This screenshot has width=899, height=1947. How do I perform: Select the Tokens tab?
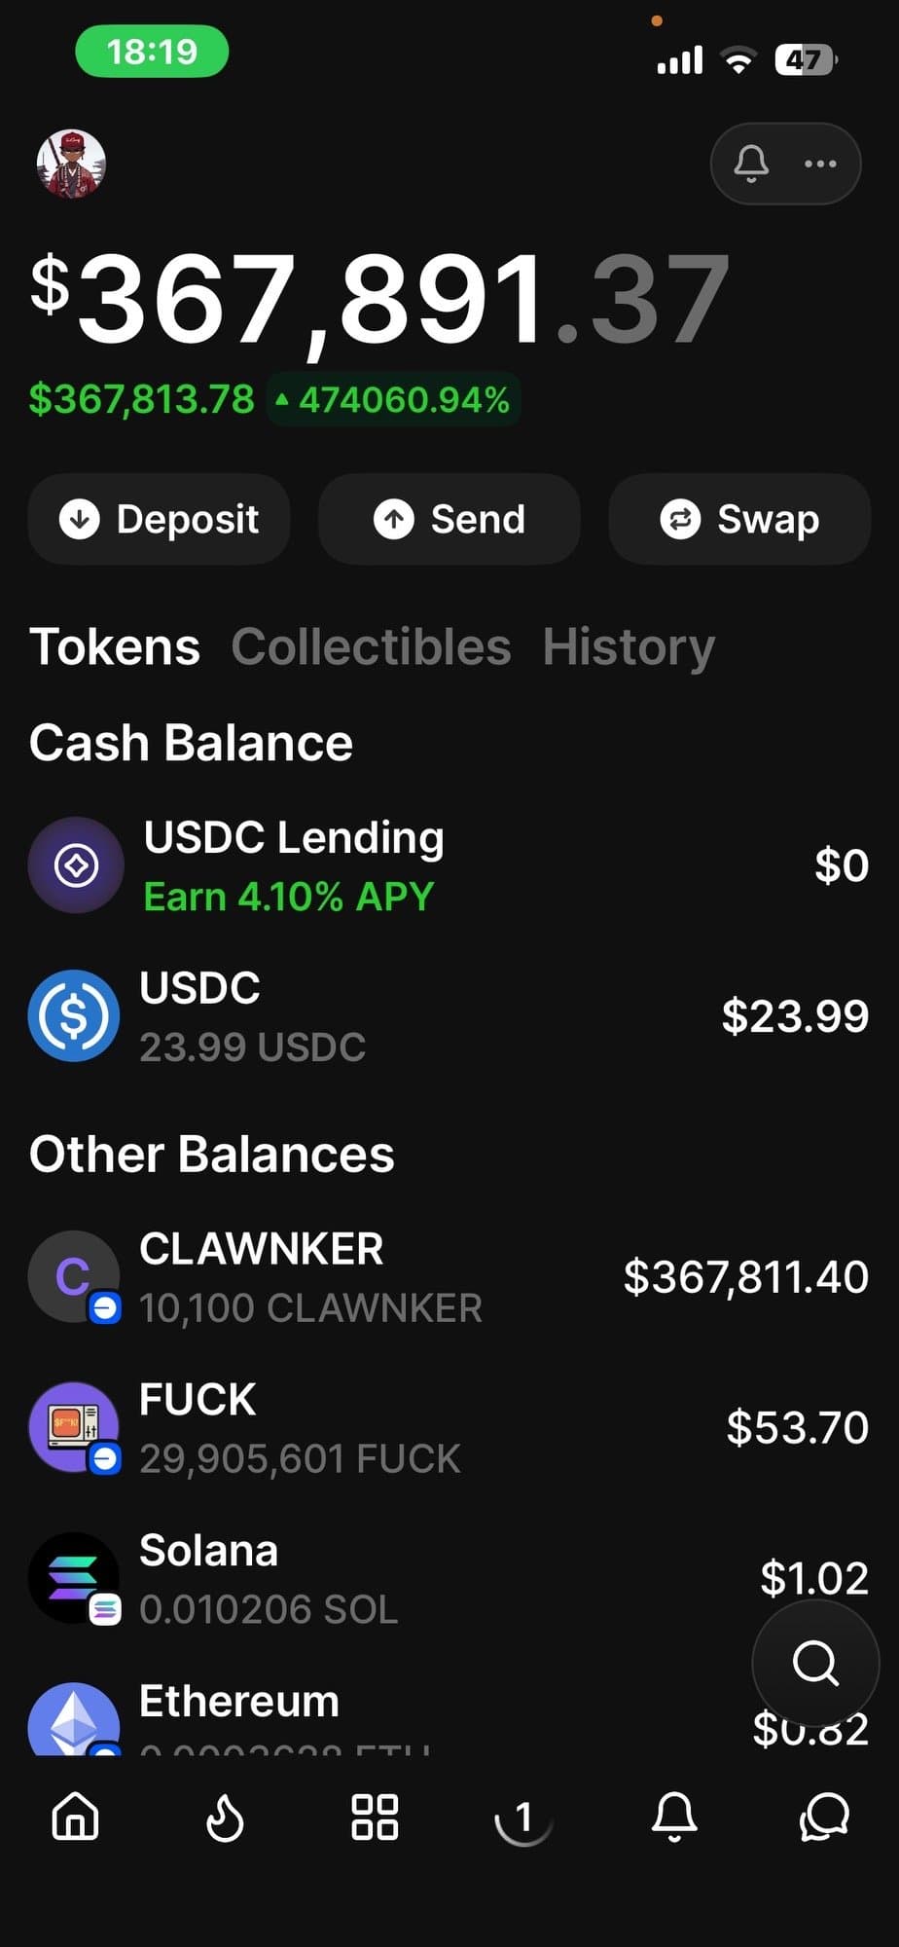pos(115,646)
